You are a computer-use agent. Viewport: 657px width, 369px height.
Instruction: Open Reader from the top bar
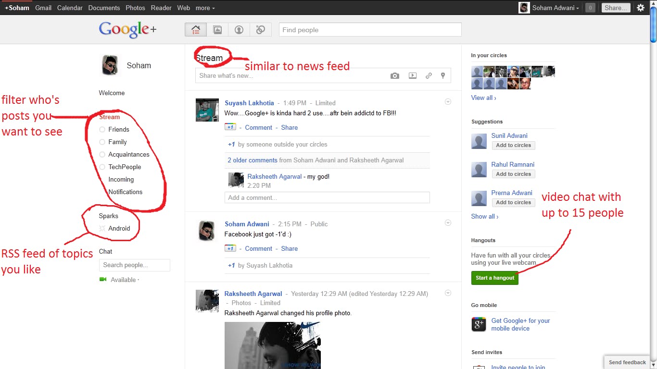tap(161, 8)
